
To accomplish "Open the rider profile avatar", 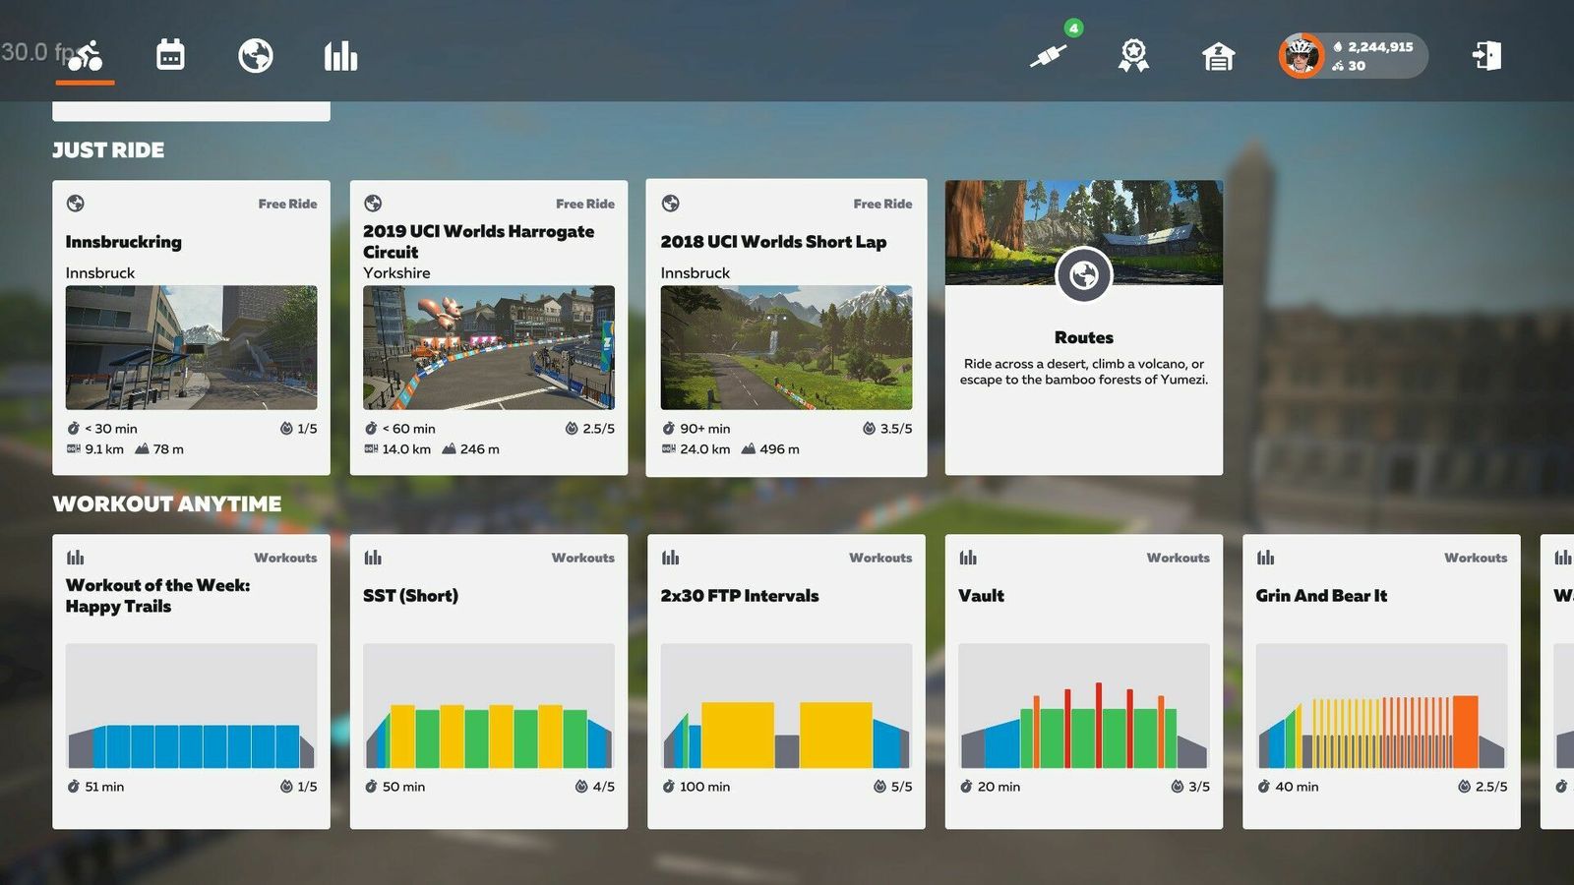I will [x=1301, y=55].
